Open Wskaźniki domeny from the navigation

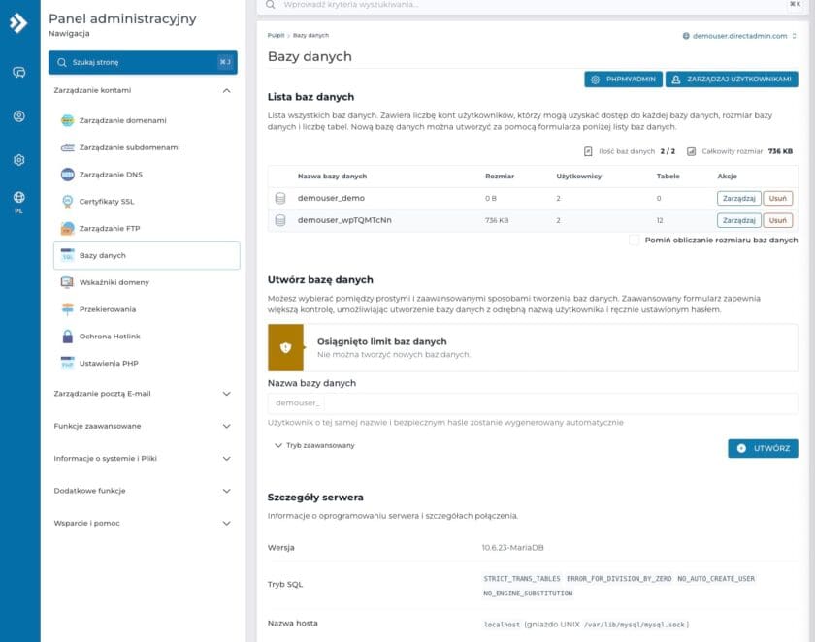(x=114, y=282)
